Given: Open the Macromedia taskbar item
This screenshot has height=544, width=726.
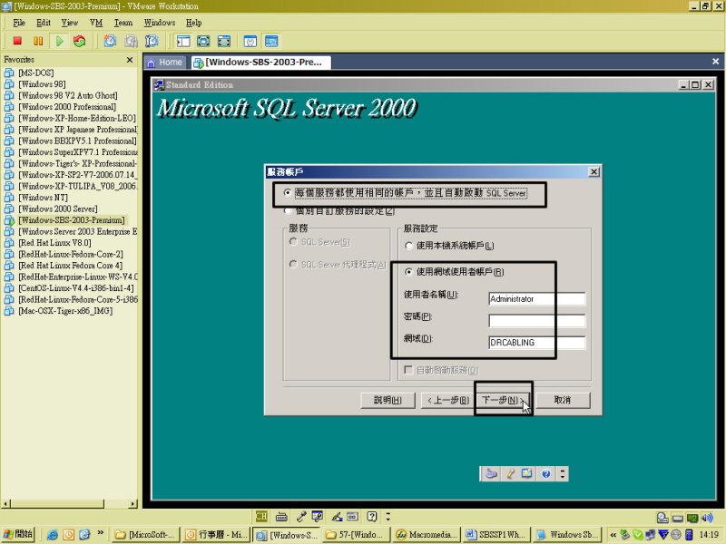Looking at the screenshot, I should (x=427, y=535).
